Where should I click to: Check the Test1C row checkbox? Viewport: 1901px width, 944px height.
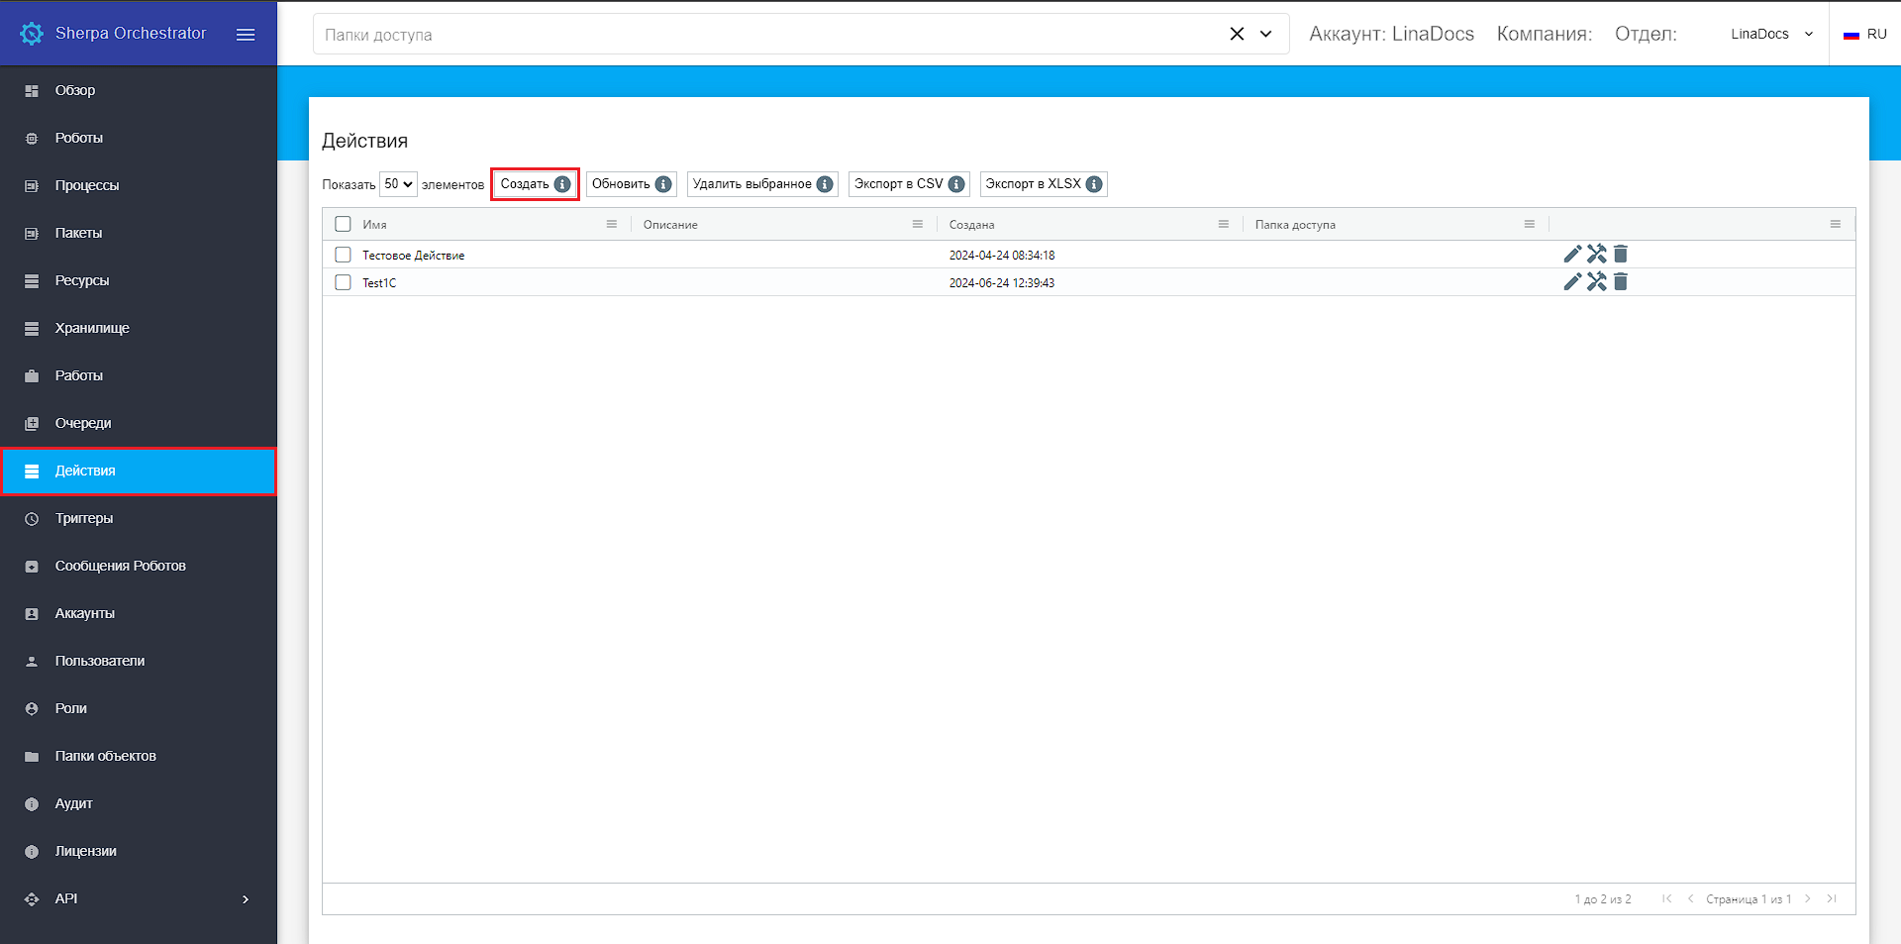click(x=343, y=282)
